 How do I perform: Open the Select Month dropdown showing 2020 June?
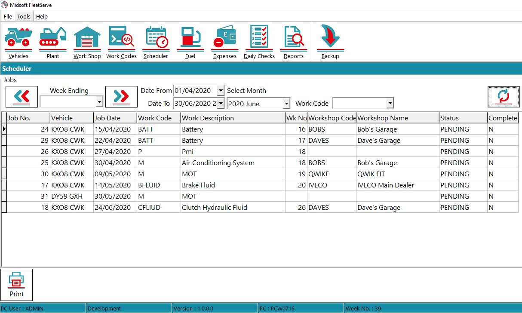pos(286,103)
